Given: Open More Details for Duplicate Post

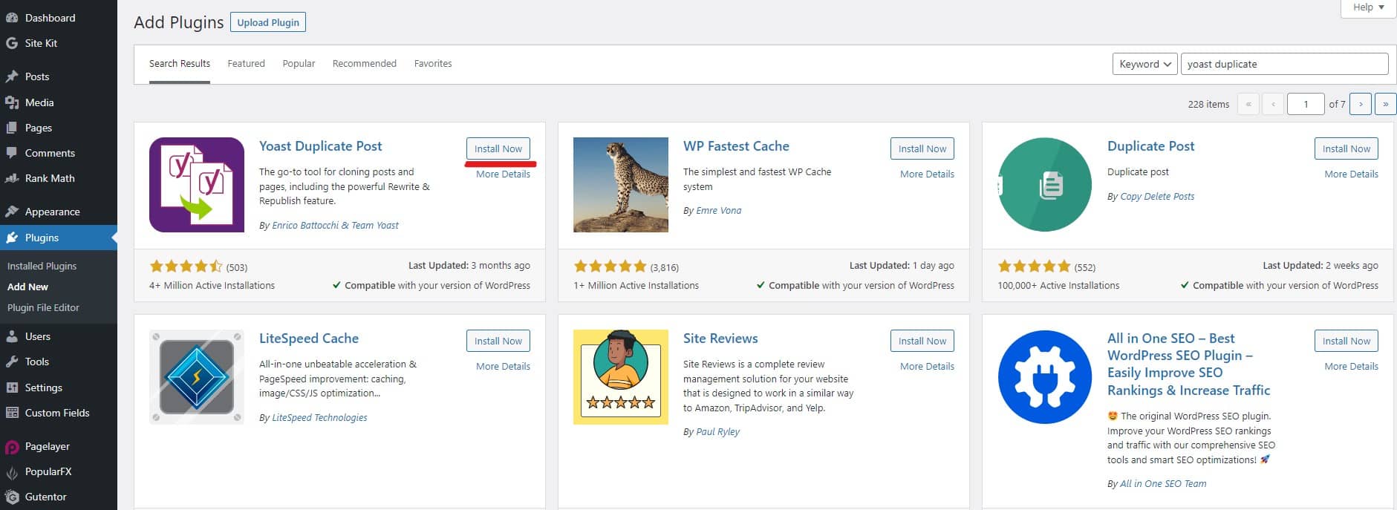Looking at the screenshot, I should pyautogui.click(x=1351, y=174).
